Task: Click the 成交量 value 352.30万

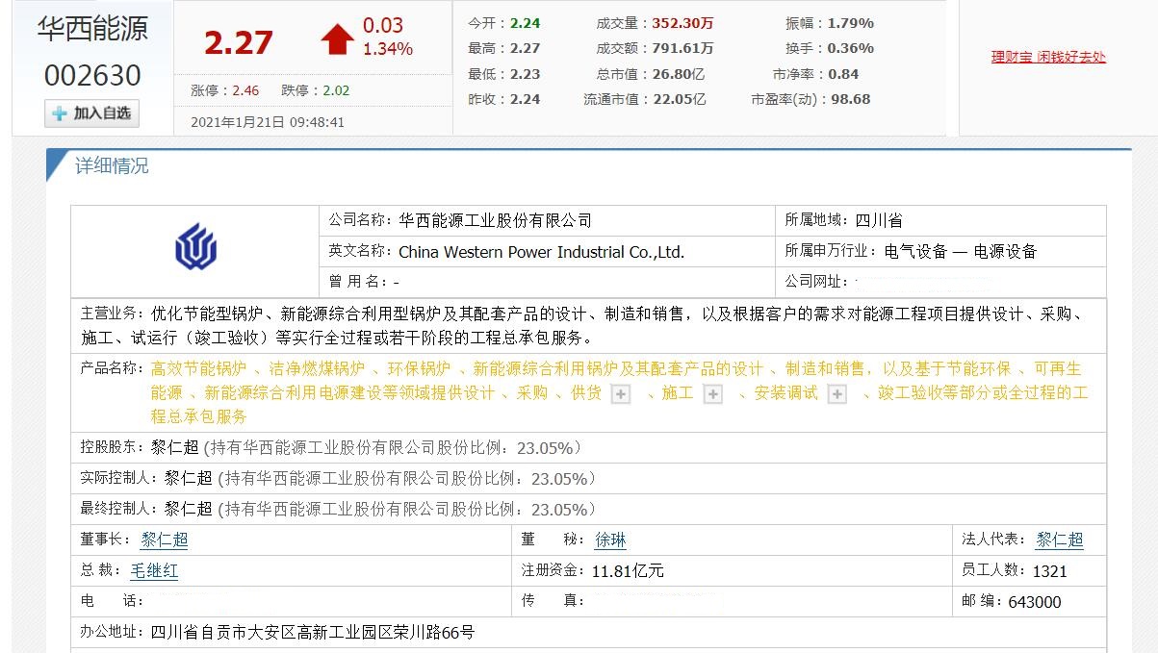Action: tap(682, 23)
